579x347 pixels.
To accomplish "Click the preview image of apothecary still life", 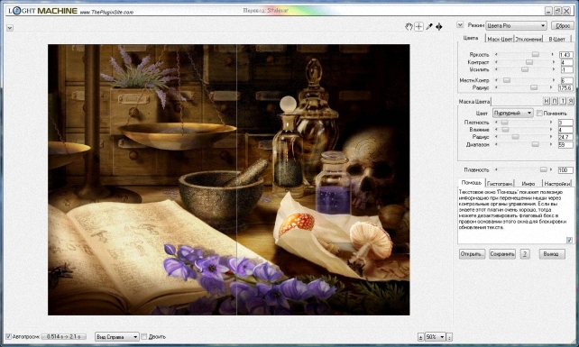I will 228,179.
